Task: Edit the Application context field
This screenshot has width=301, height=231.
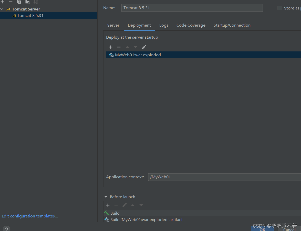Action: tap(224, 177)
